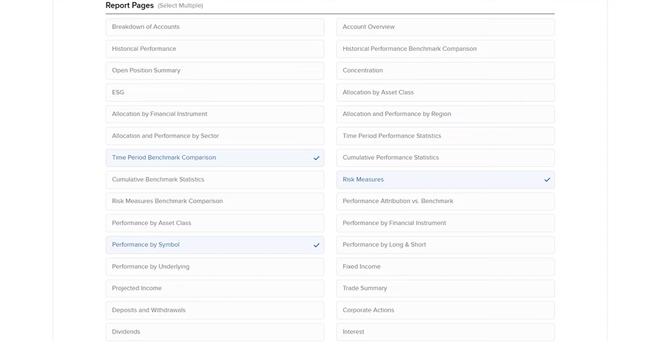Viewport: 645px width, 342px height.
Task: Select Performance Attribution vs. Benchmark
Action: click(445, 201)
